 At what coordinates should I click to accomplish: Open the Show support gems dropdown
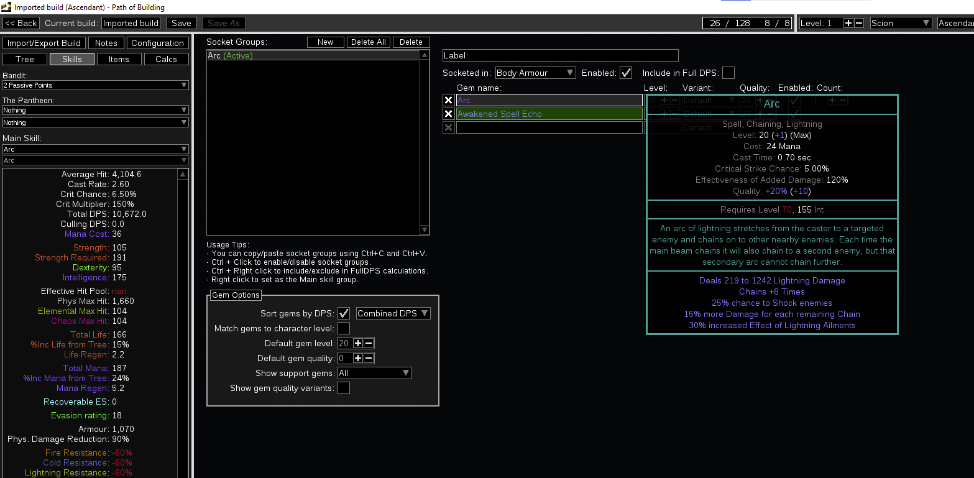(374, 372)
